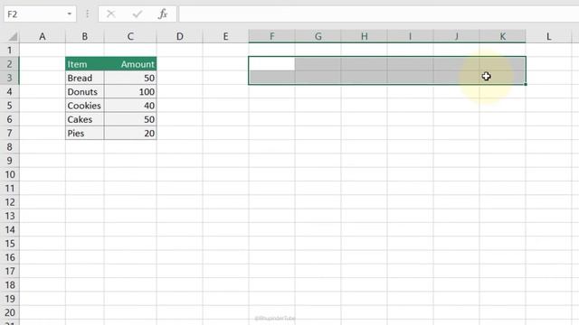Select row 10 header
The height and width of the screenshot is (325, 579).
pos(10,174)
